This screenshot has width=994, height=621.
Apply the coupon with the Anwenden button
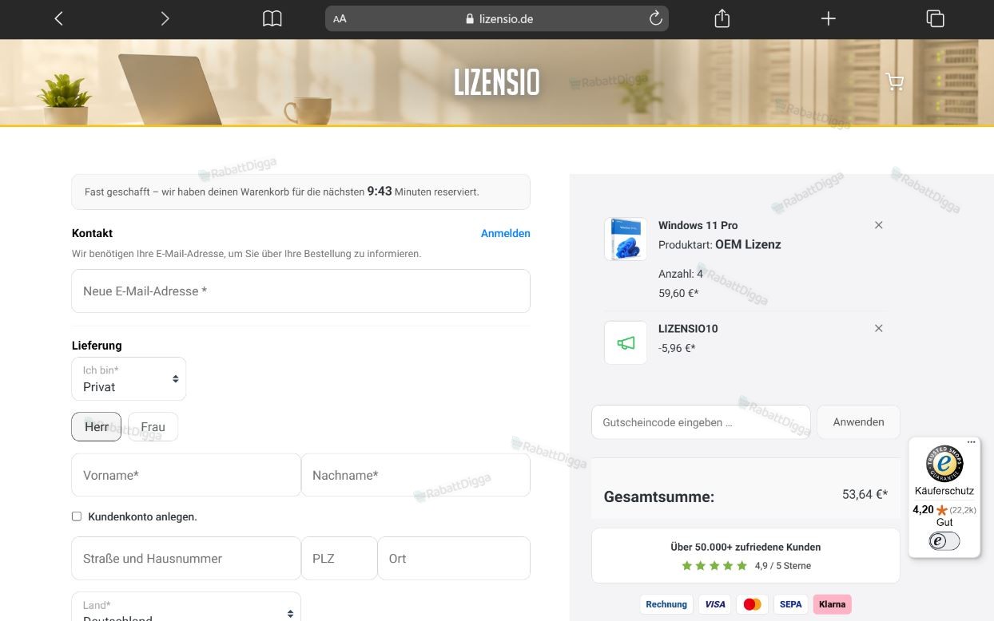858,422
